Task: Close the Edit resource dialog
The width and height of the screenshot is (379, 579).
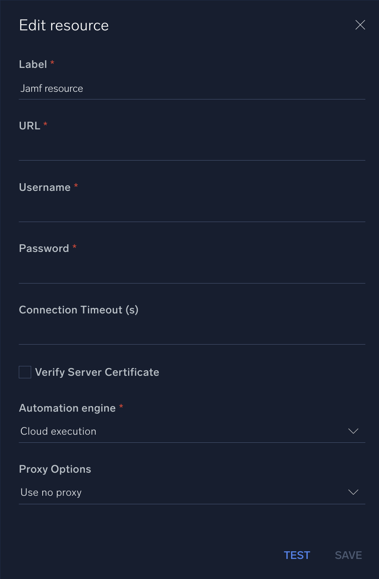Action: coord(360,25)
